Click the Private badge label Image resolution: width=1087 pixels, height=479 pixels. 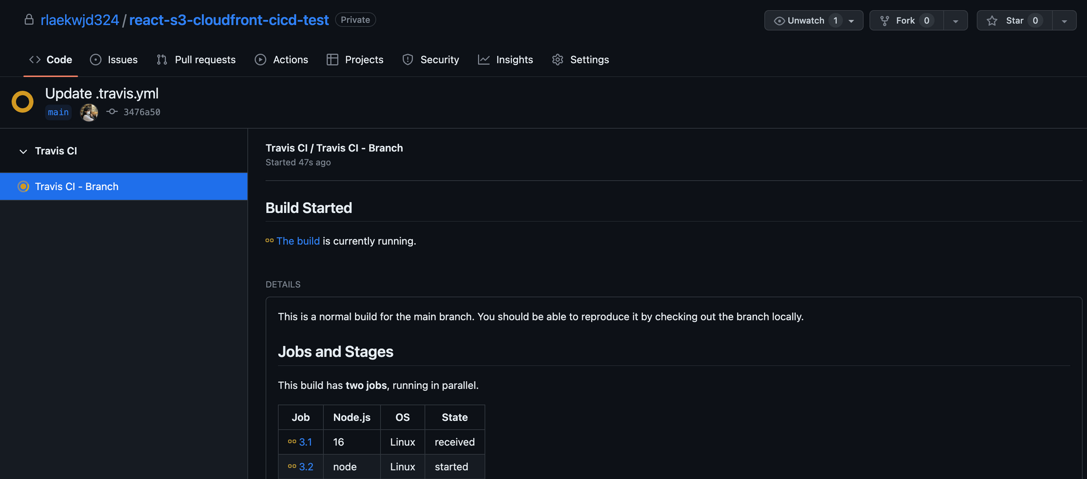[355, 20]
